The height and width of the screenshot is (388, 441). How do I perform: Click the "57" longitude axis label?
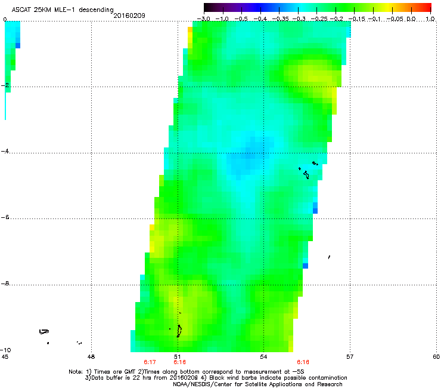[350, 357]
